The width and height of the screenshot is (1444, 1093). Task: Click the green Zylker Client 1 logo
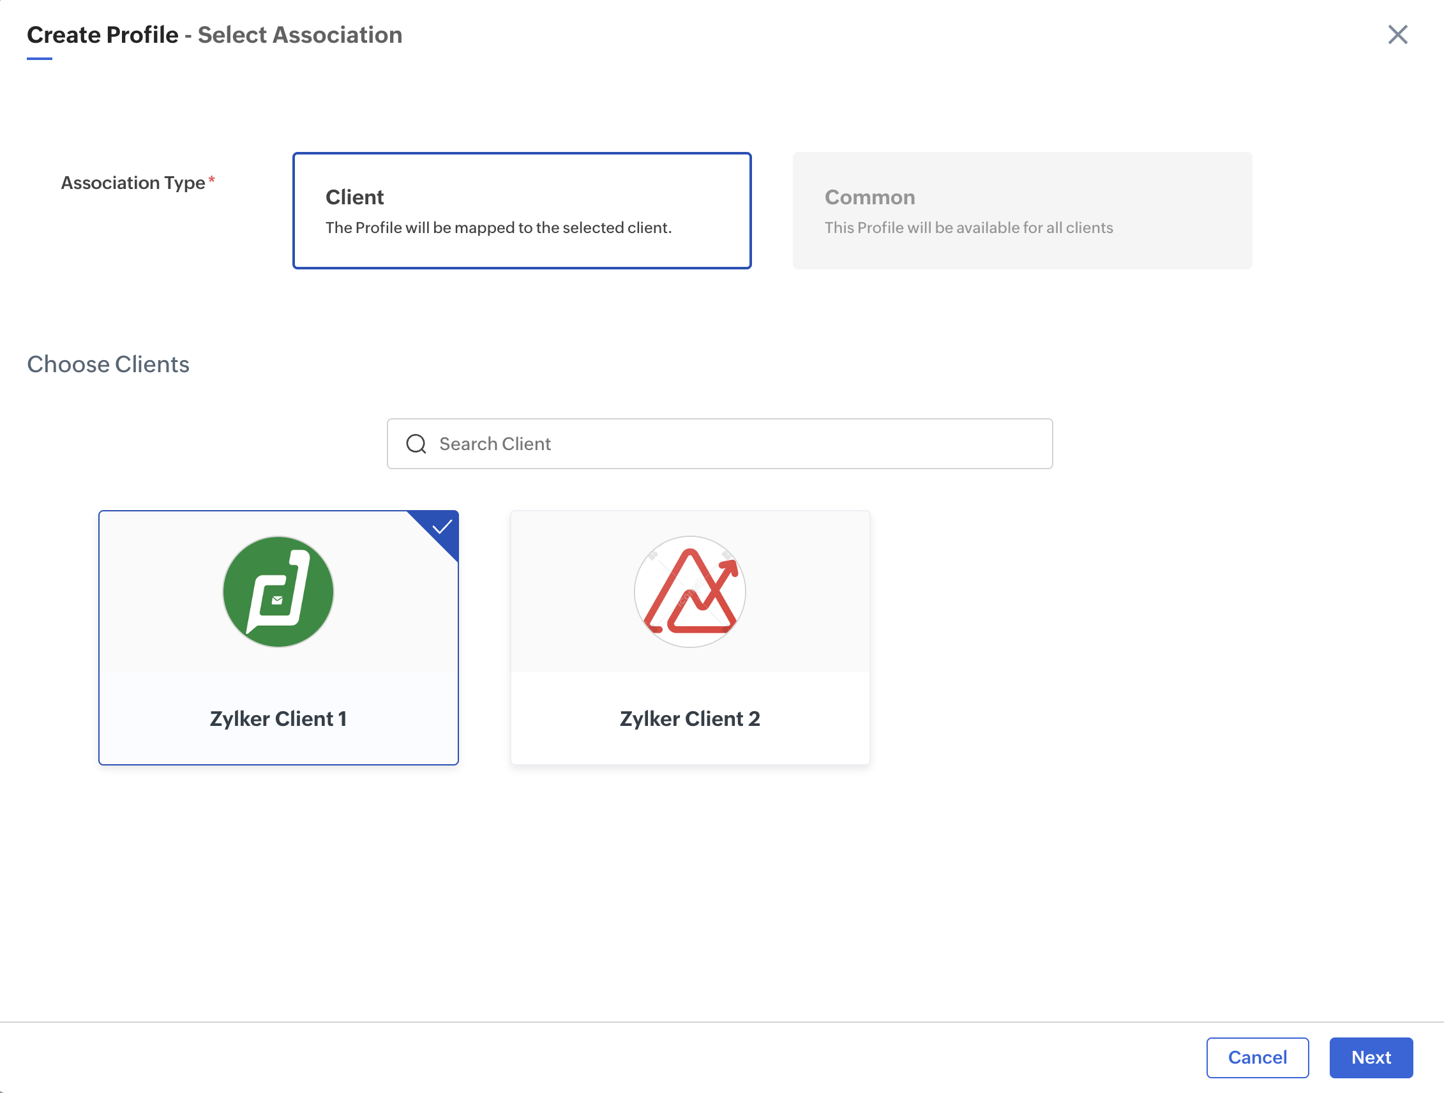coord(278,592)
